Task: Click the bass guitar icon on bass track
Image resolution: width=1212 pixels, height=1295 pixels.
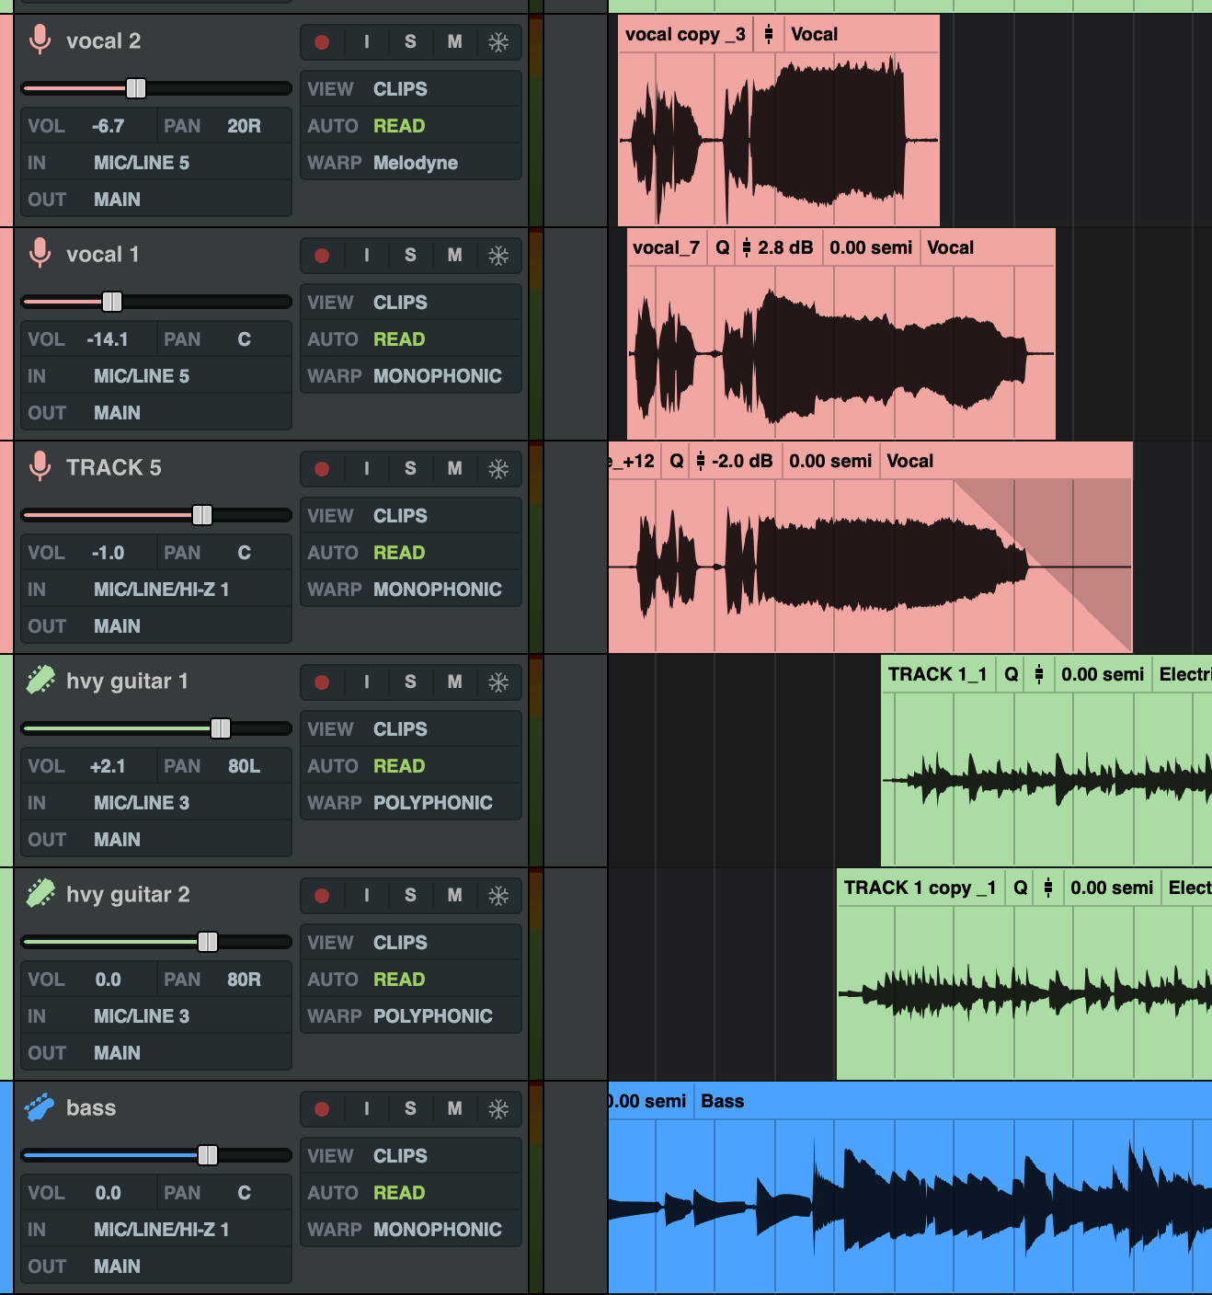Action: pos(41,1107)
